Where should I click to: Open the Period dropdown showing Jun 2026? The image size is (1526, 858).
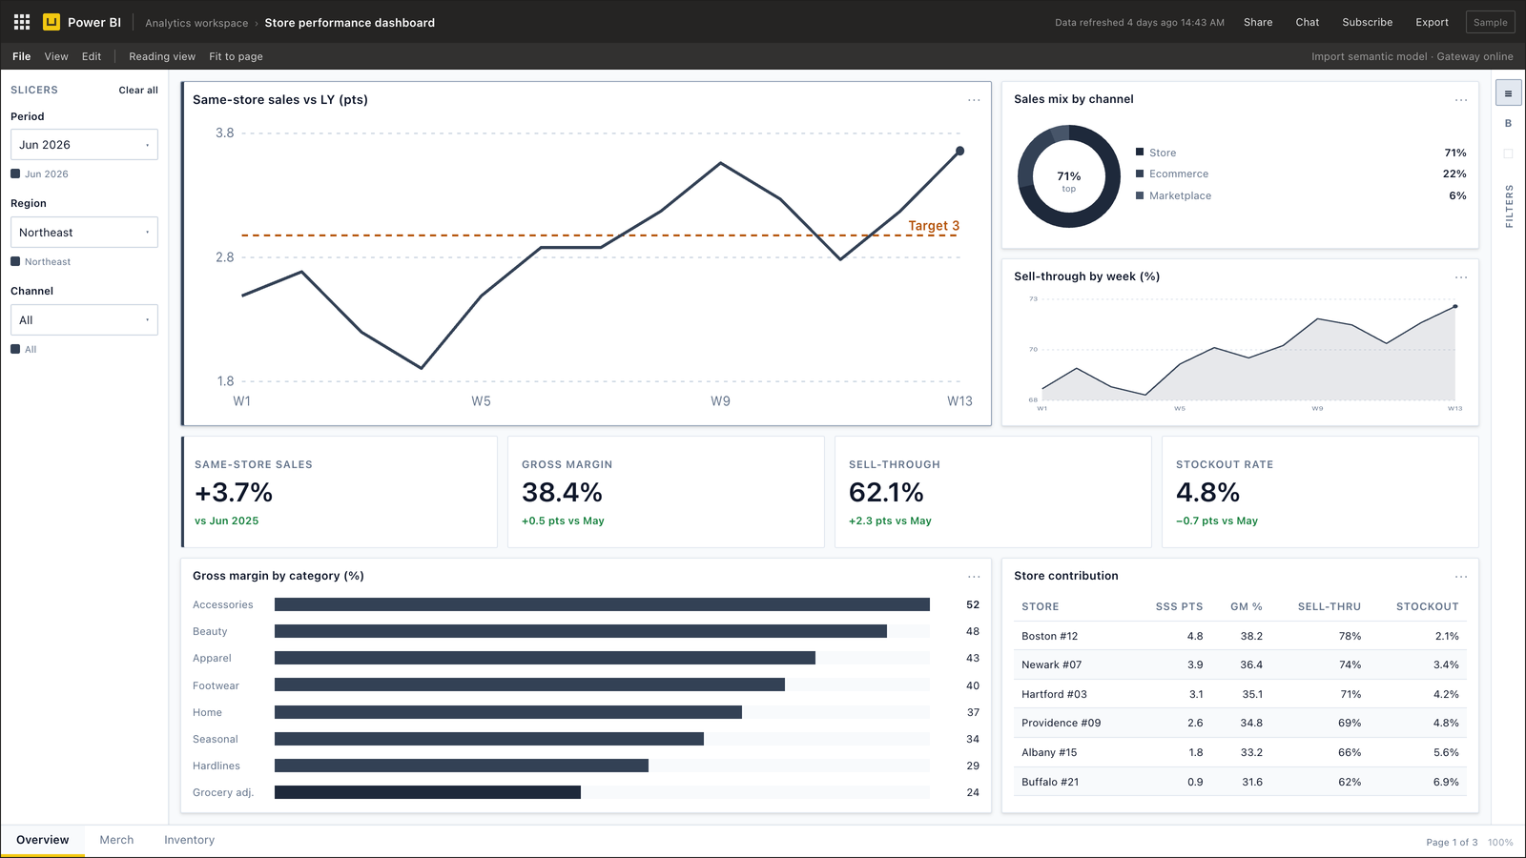coord(84,145)
